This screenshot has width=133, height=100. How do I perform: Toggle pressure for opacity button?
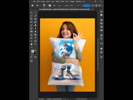(78, 6)
